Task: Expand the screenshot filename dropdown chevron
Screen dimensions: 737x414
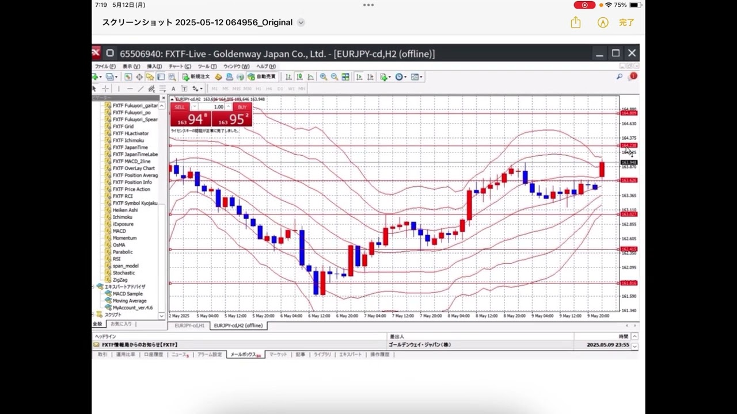Action: tap(301, 22)
